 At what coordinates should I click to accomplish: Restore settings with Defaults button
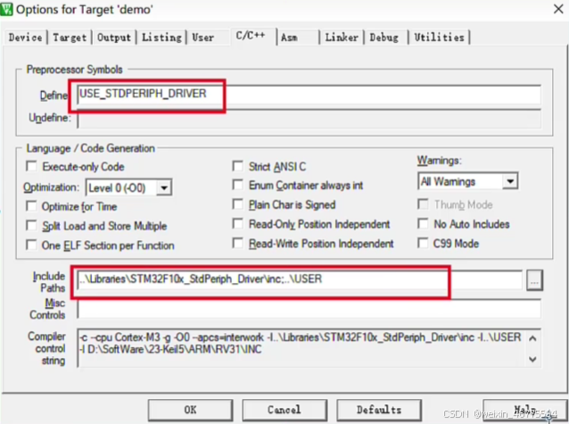(x=379, y=410)
